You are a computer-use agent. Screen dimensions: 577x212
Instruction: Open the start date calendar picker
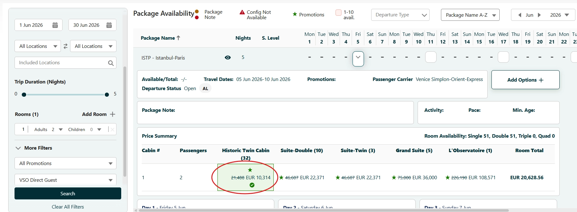(x=55, y=25)
